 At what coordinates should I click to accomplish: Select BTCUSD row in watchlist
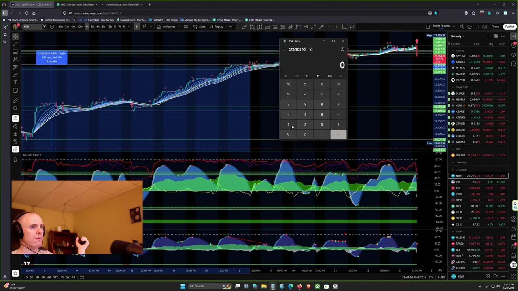click(x=479, y=155)
